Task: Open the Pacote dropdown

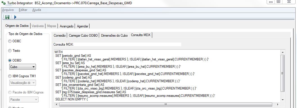Action: tap(24, 100)
